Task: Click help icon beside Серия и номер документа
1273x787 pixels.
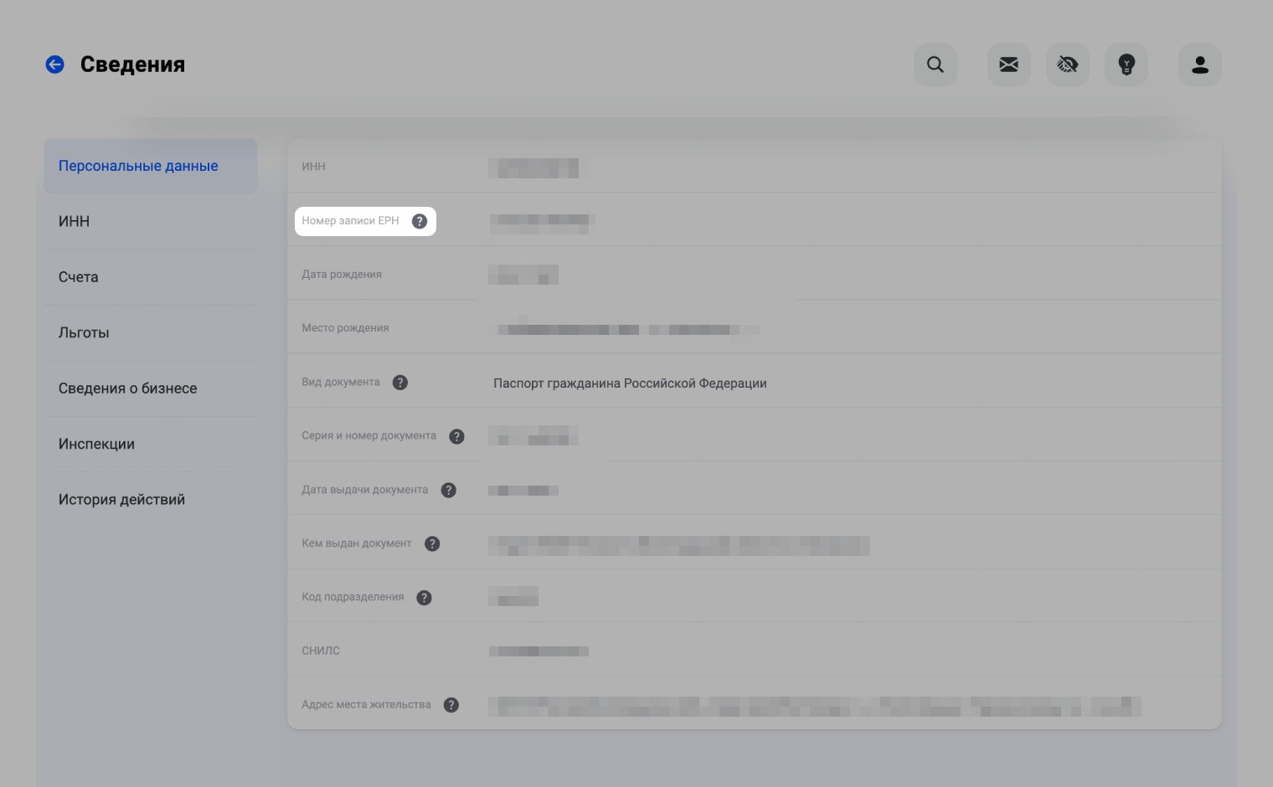Action: click(456, 436)
